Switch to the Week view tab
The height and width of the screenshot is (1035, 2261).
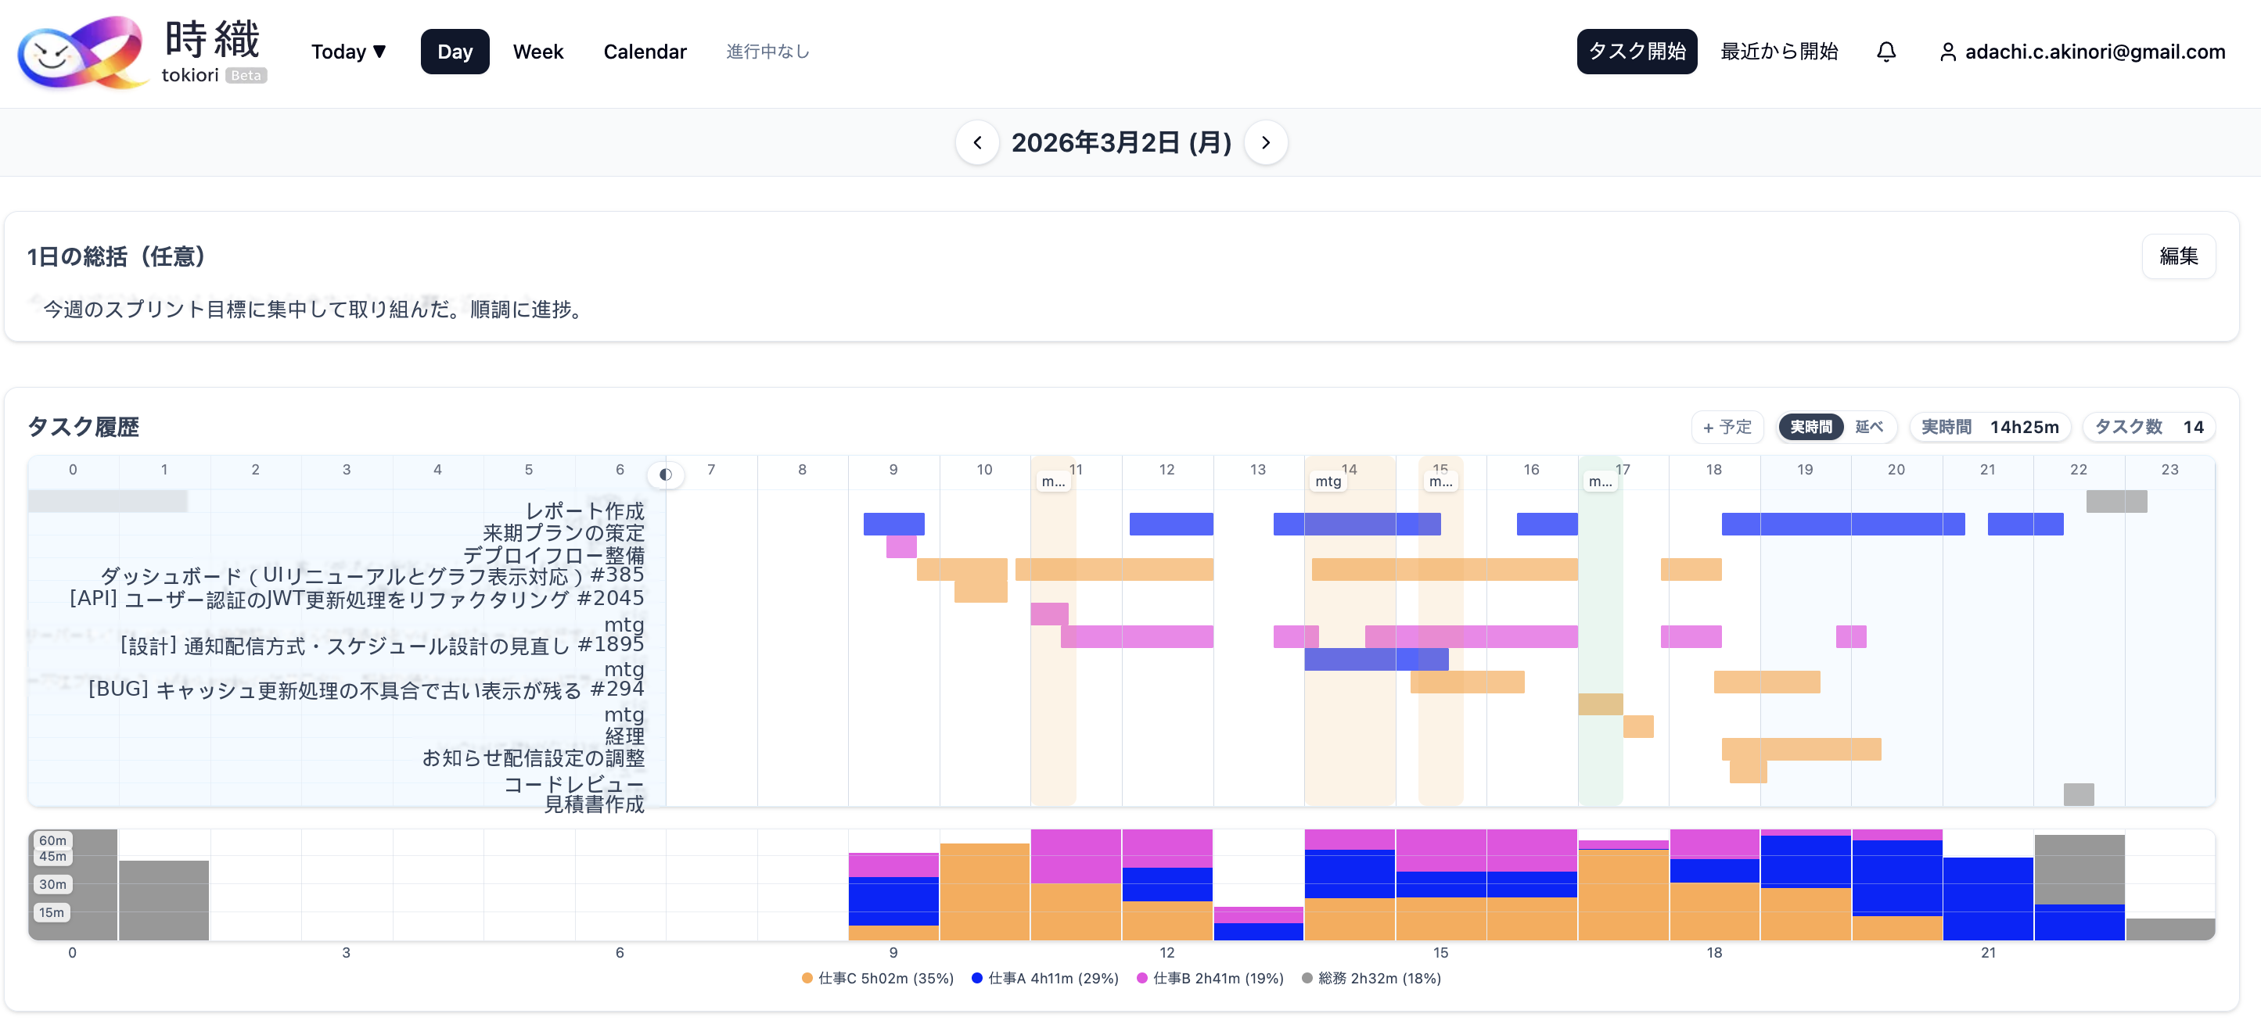point(537,52)
